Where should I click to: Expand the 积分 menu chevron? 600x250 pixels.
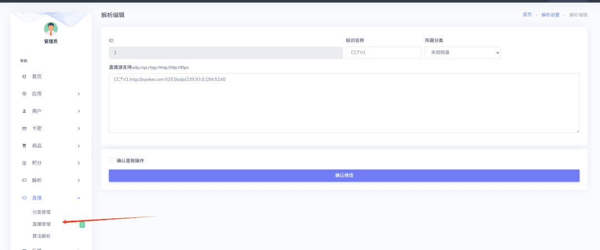click(79, 163)
